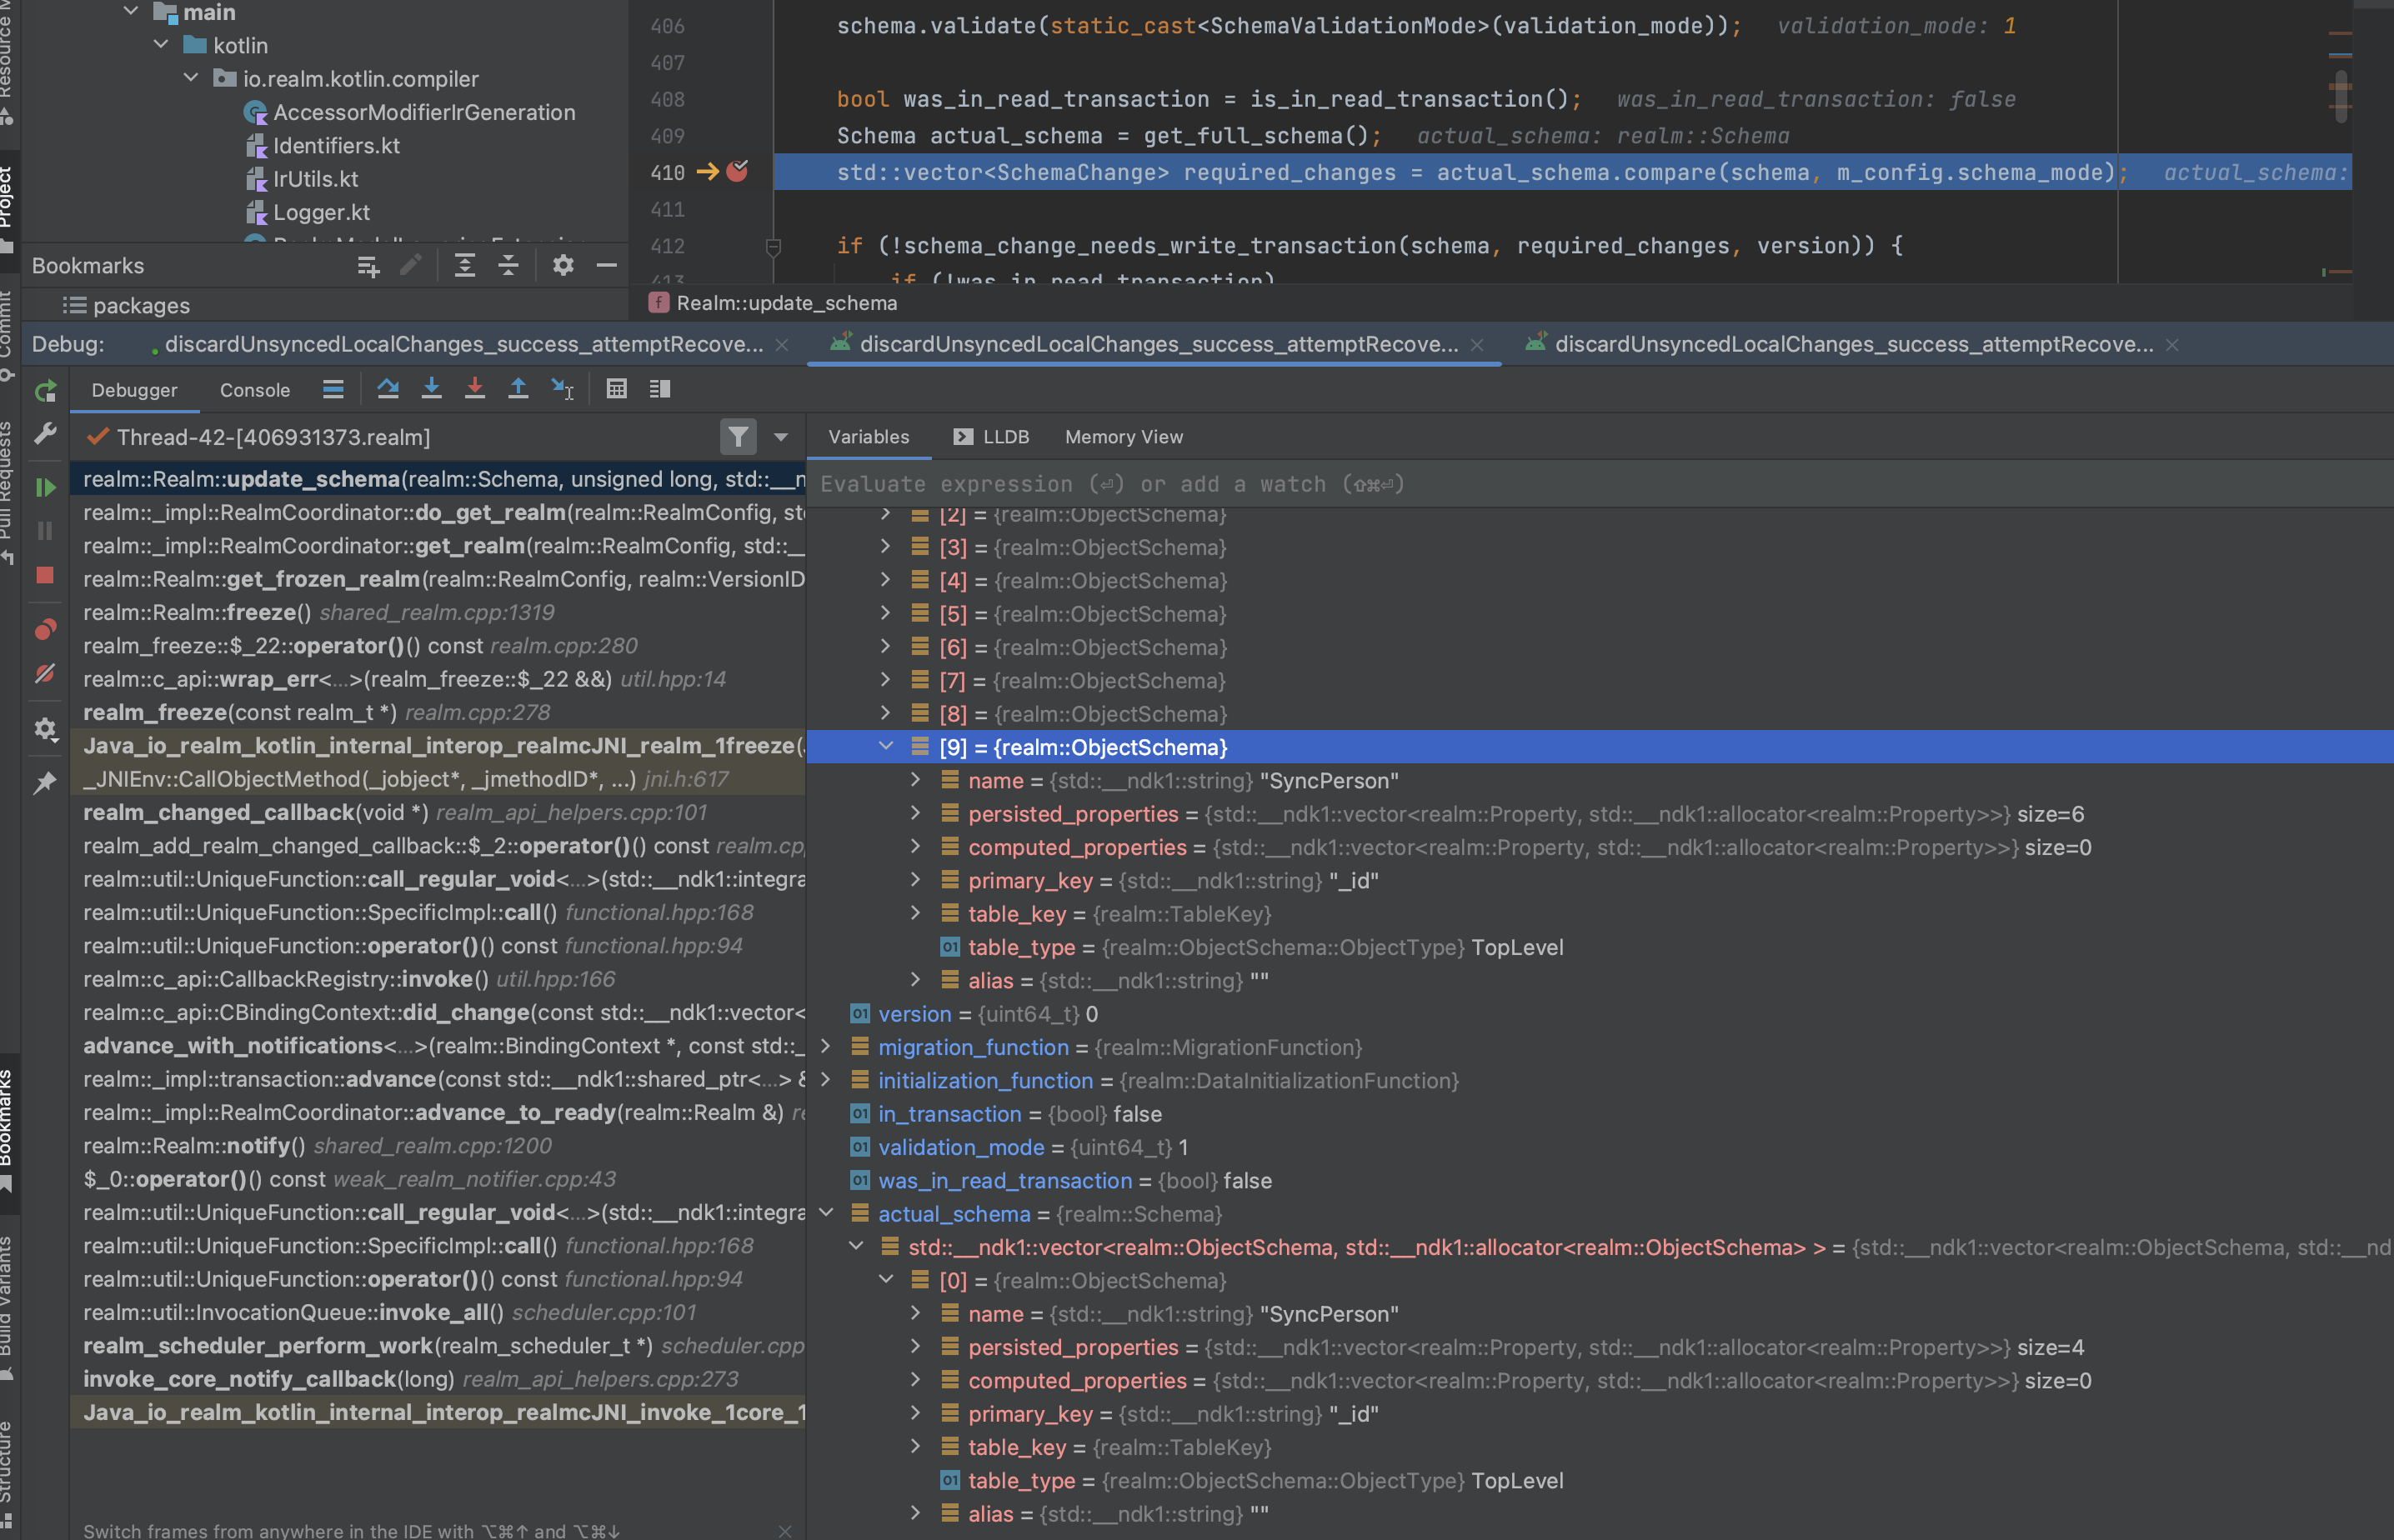2394x1540 pixels.
Task: Collapse the kotlin folder in Project tree
Action: 160,45
